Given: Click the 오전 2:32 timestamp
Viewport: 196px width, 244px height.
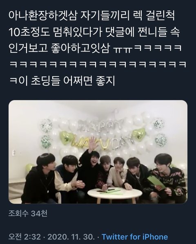Looking at the screenshot, I should tap(25, 237).
